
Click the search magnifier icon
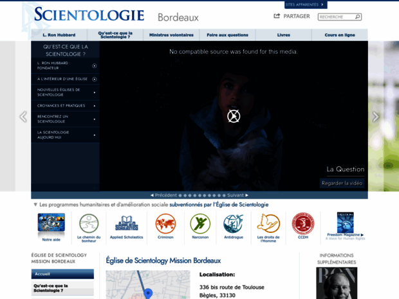358,17
